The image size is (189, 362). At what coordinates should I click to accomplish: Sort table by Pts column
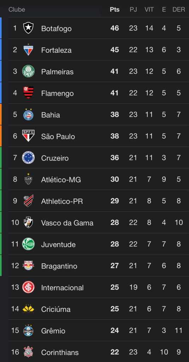[115, 10]
